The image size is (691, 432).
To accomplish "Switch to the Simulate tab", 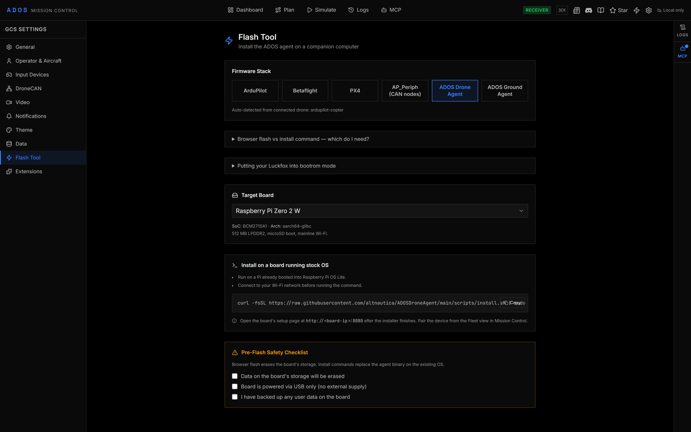I will [321, 10].
